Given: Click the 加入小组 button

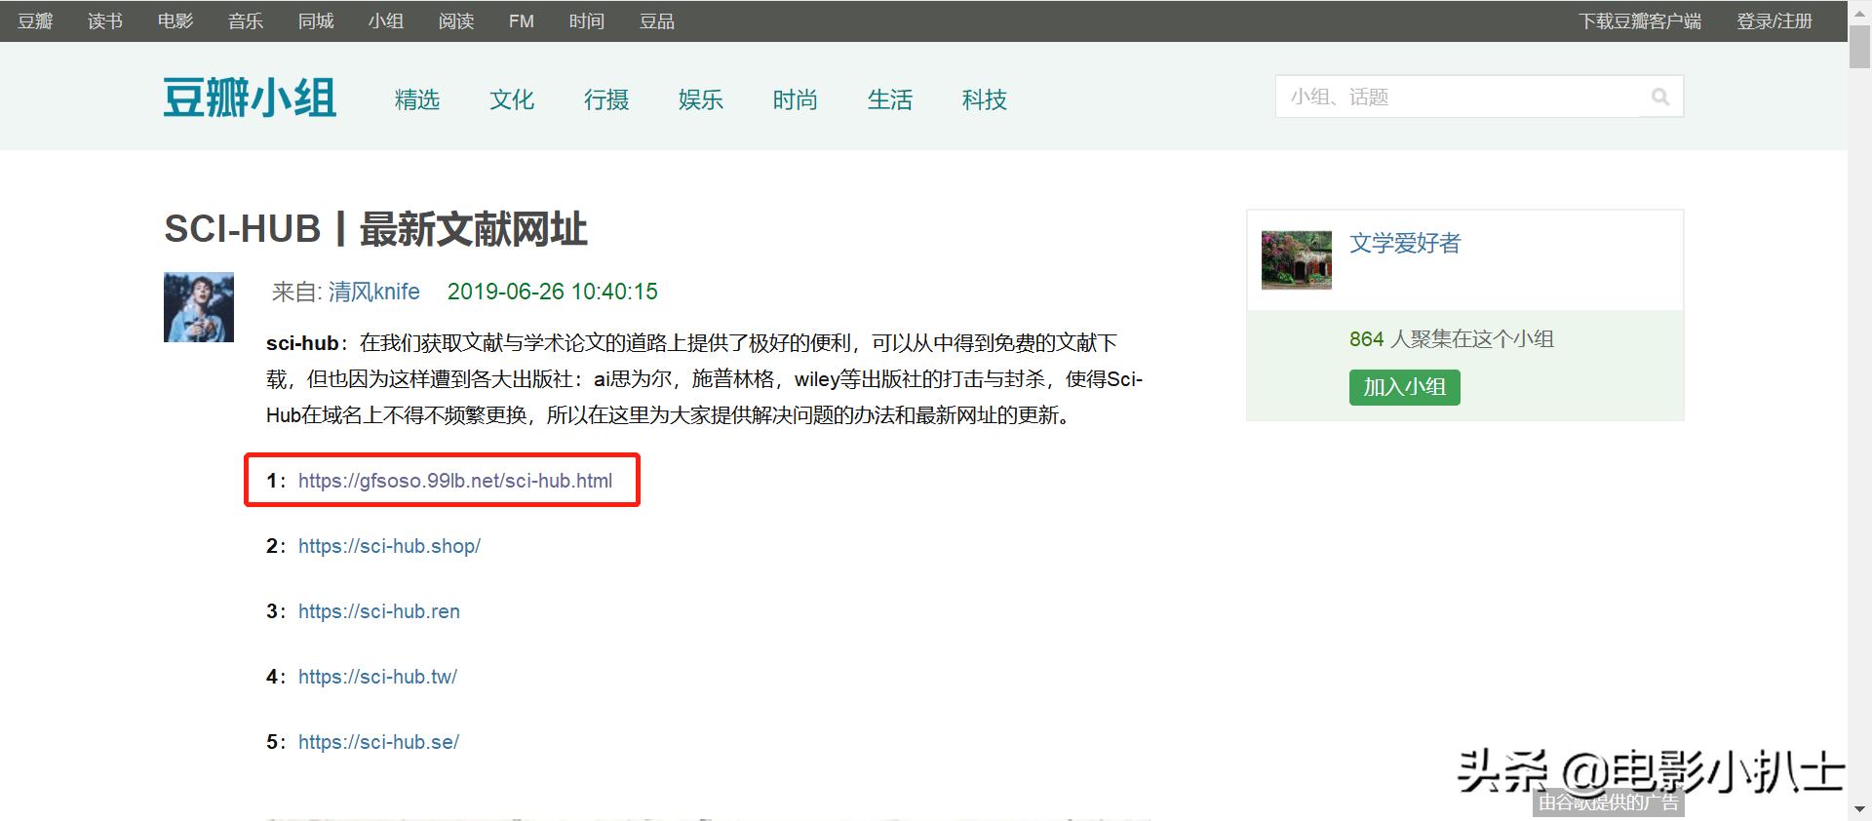Looking at the screenshot, I should tap(1405, 387).
